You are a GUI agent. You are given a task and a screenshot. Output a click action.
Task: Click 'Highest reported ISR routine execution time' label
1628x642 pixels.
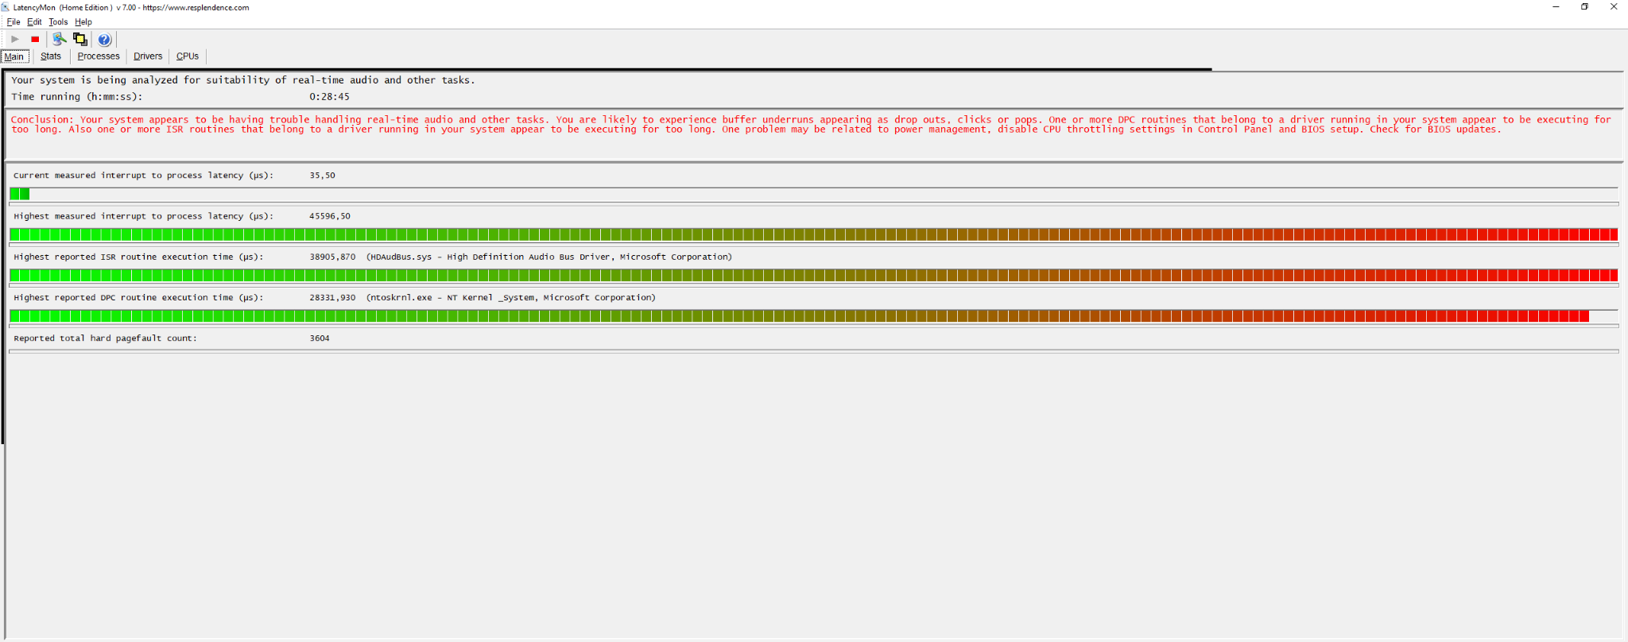coord(138,257)
